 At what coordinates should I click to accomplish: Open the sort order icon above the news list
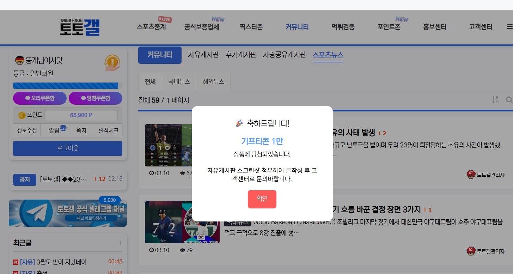[x=494, y=100]
